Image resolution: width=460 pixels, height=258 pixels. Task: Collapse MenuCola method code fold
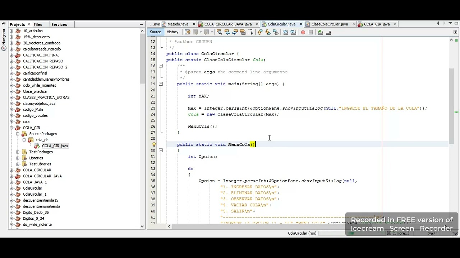pos(161,150)
